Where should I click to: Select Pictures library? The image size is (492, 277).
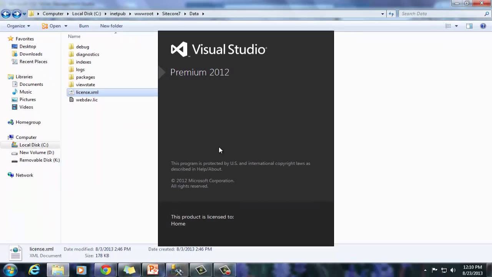28,99
